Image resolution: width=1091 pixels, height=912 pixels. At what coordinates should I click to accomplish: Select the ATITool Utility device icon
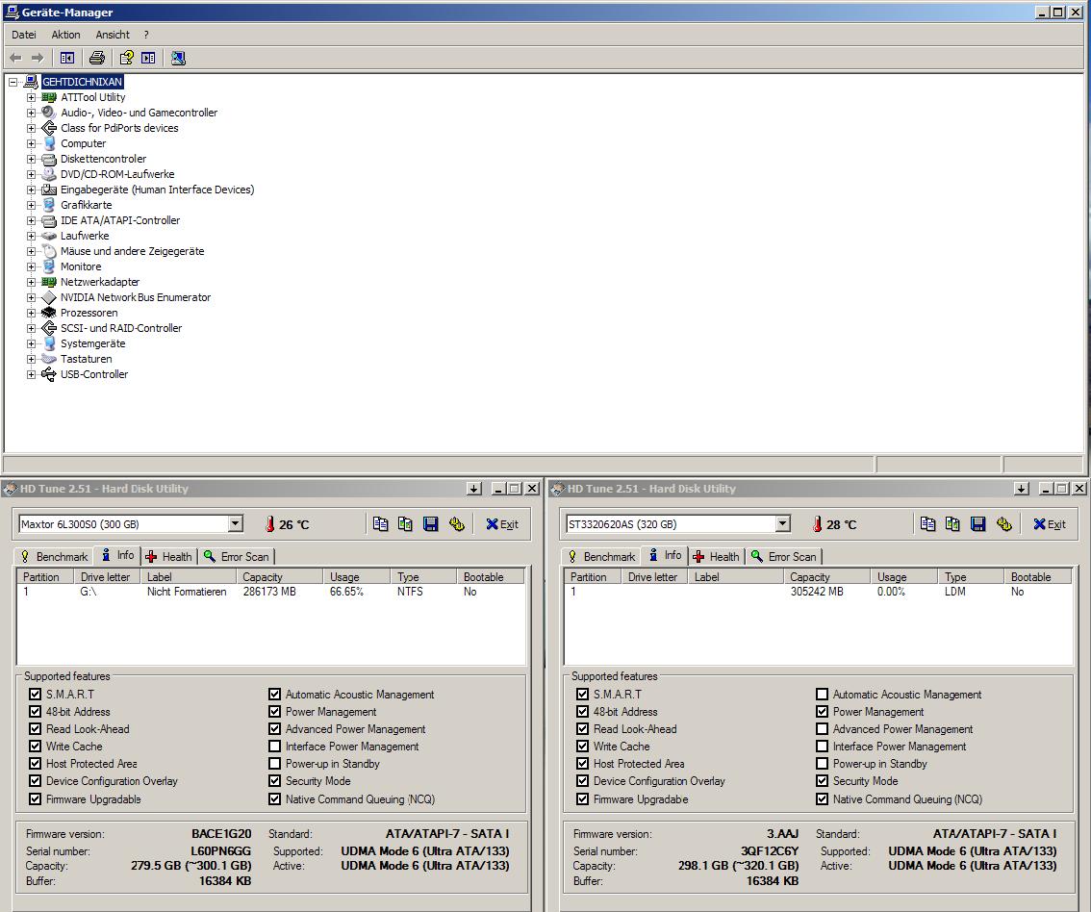click(49, 97)
